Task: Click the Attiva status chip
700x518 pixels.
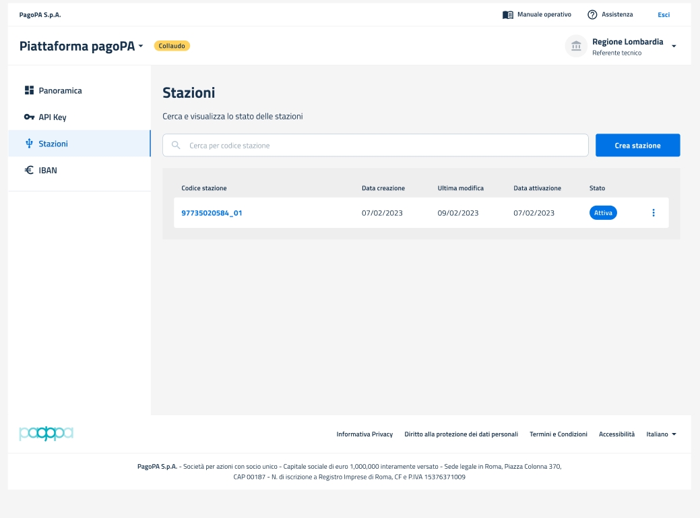Action: (603, 213)
